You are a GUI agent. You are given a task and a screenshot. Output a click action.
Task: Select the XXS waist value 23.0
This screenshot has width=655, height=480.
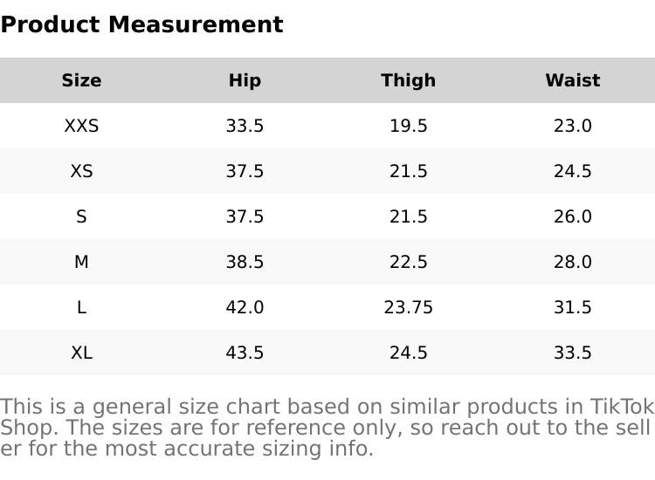click(572, 126)
